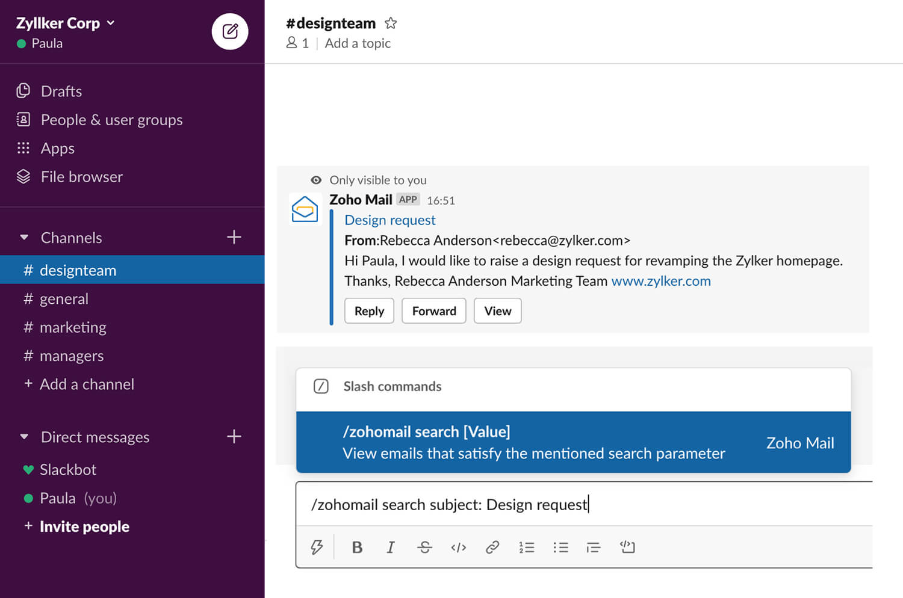Click the compose new message icon
The width and height of the screenshot is (903, 598).
tap(230, 31)
